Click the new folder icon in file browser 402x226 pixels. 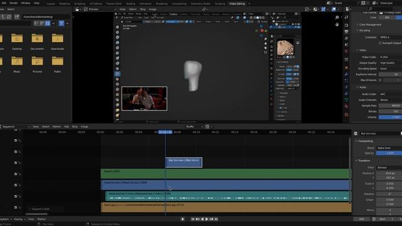[x=17, y=17]
